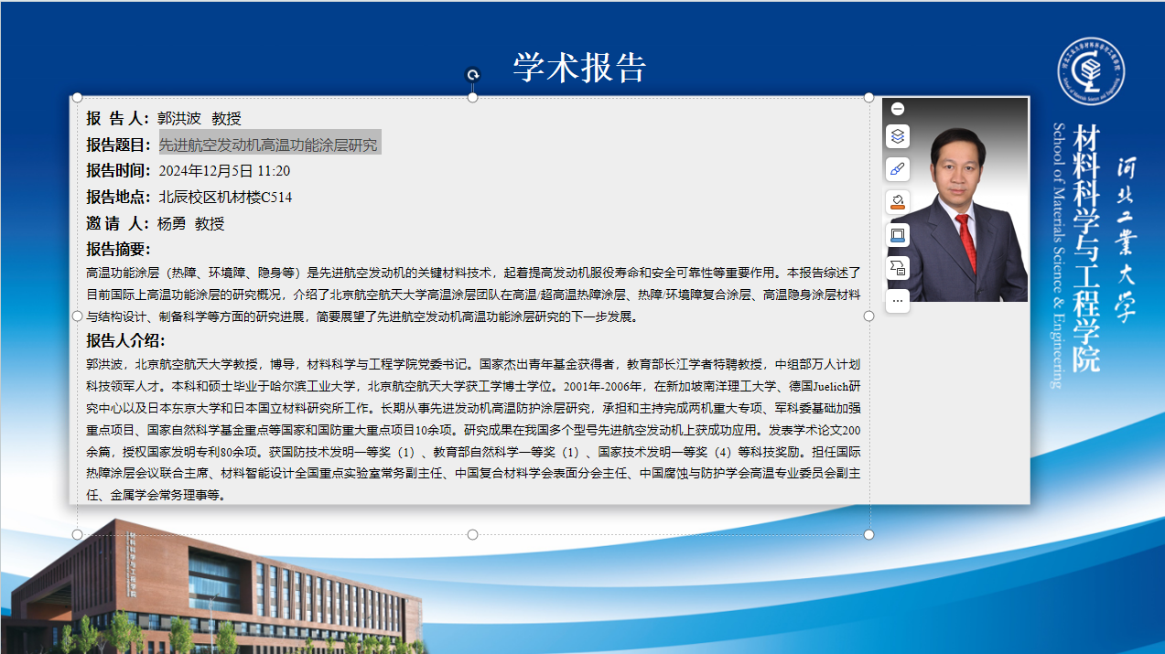Click the right-middle resize handle of text box
Screen dimensions: 1165x654
pyautogui.click(x=868, y=316)
